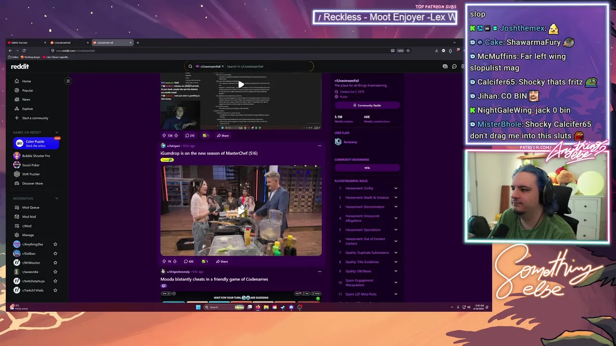Expand rule 7 Quality: Duplicate Submissions
Image resolution: width=616 pixels, height=346 pixels.
[x=396, y=253]
